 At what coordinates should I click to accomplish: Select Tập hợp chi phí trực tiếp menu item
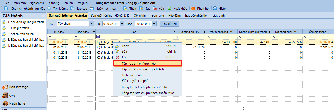click(x=147, y=63)
